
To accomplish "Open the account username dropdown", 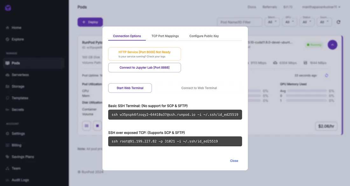I will [321, 7].
